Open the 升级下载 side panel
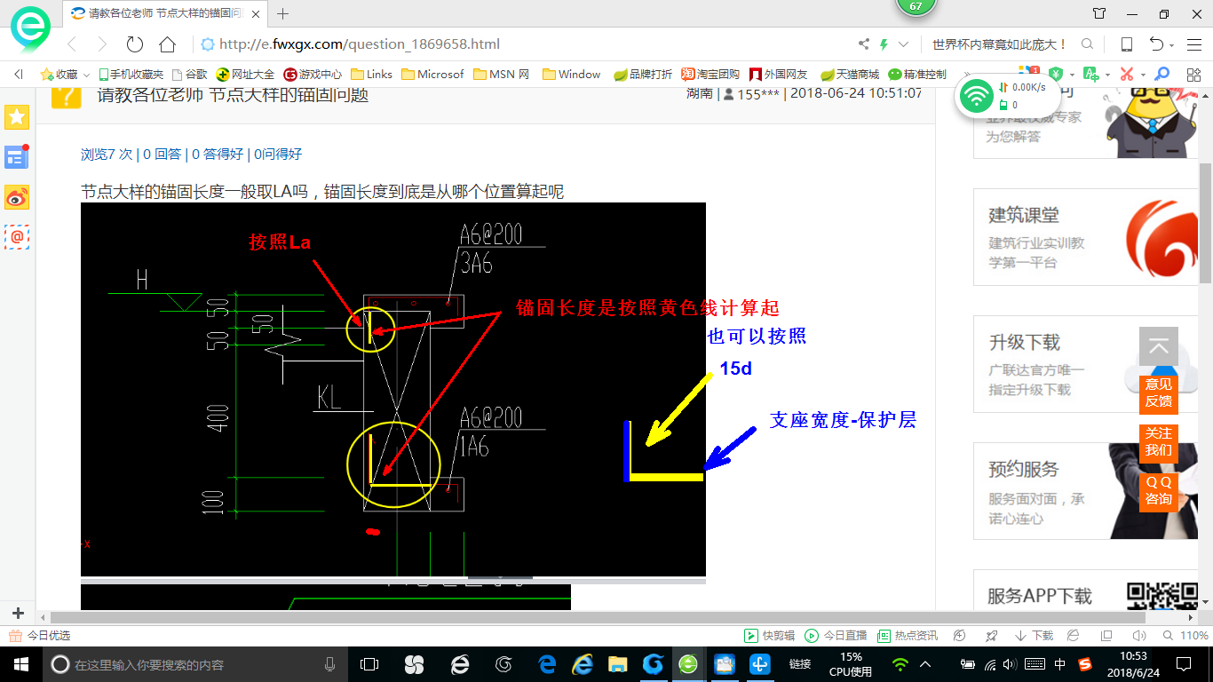This screenshot has height=682, width=1213. pos(1084,364)
